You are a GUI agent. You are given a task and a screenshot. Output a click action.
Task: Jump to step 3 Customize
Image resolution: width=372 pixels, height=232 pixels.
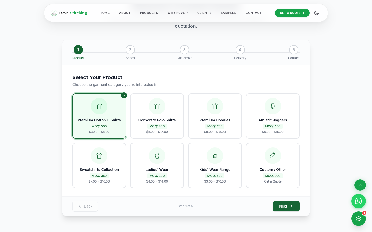pyautogui.click(x=184, y=52)
